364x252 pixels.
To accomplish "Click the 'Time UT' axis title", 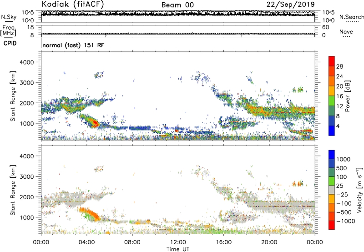I will [x=178, y=249].
